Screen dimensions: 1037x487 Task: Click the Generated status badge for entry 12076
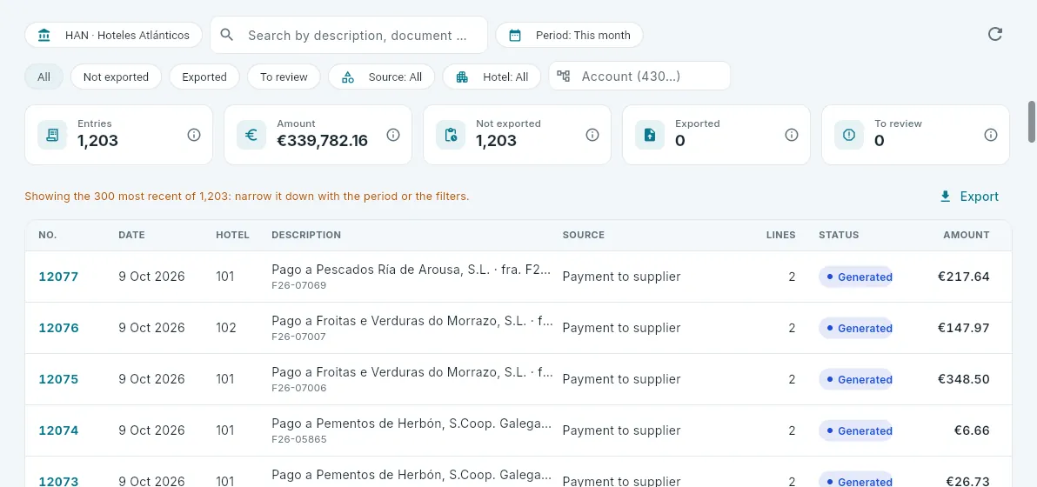coord(856,328)
